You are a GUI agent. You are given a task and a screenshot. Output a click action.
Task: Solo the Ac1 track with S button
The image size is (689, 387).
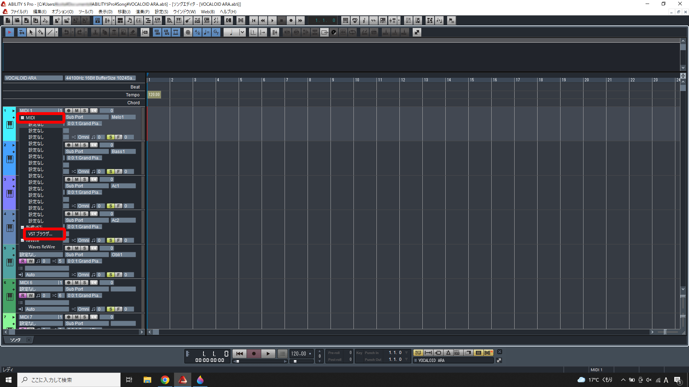[84, 180]
